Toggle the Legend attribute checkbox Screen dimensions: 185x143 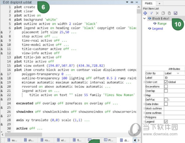[166, 121]
